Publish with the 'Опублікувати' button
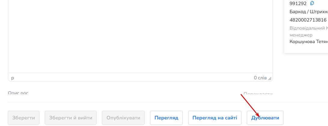 click(123, 118)
